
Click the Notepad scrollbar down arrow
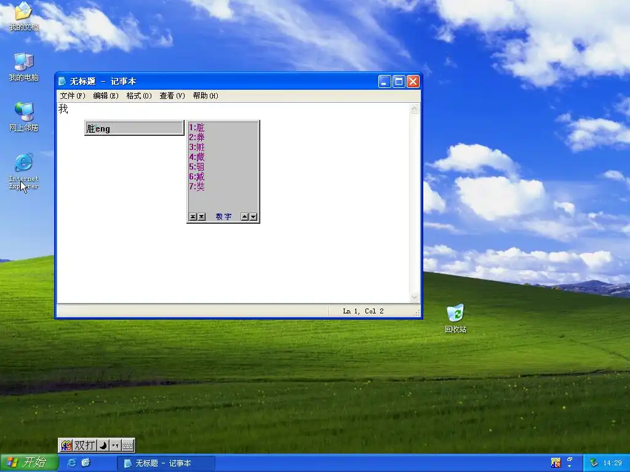pyautogui.click(x=414, y=297)
